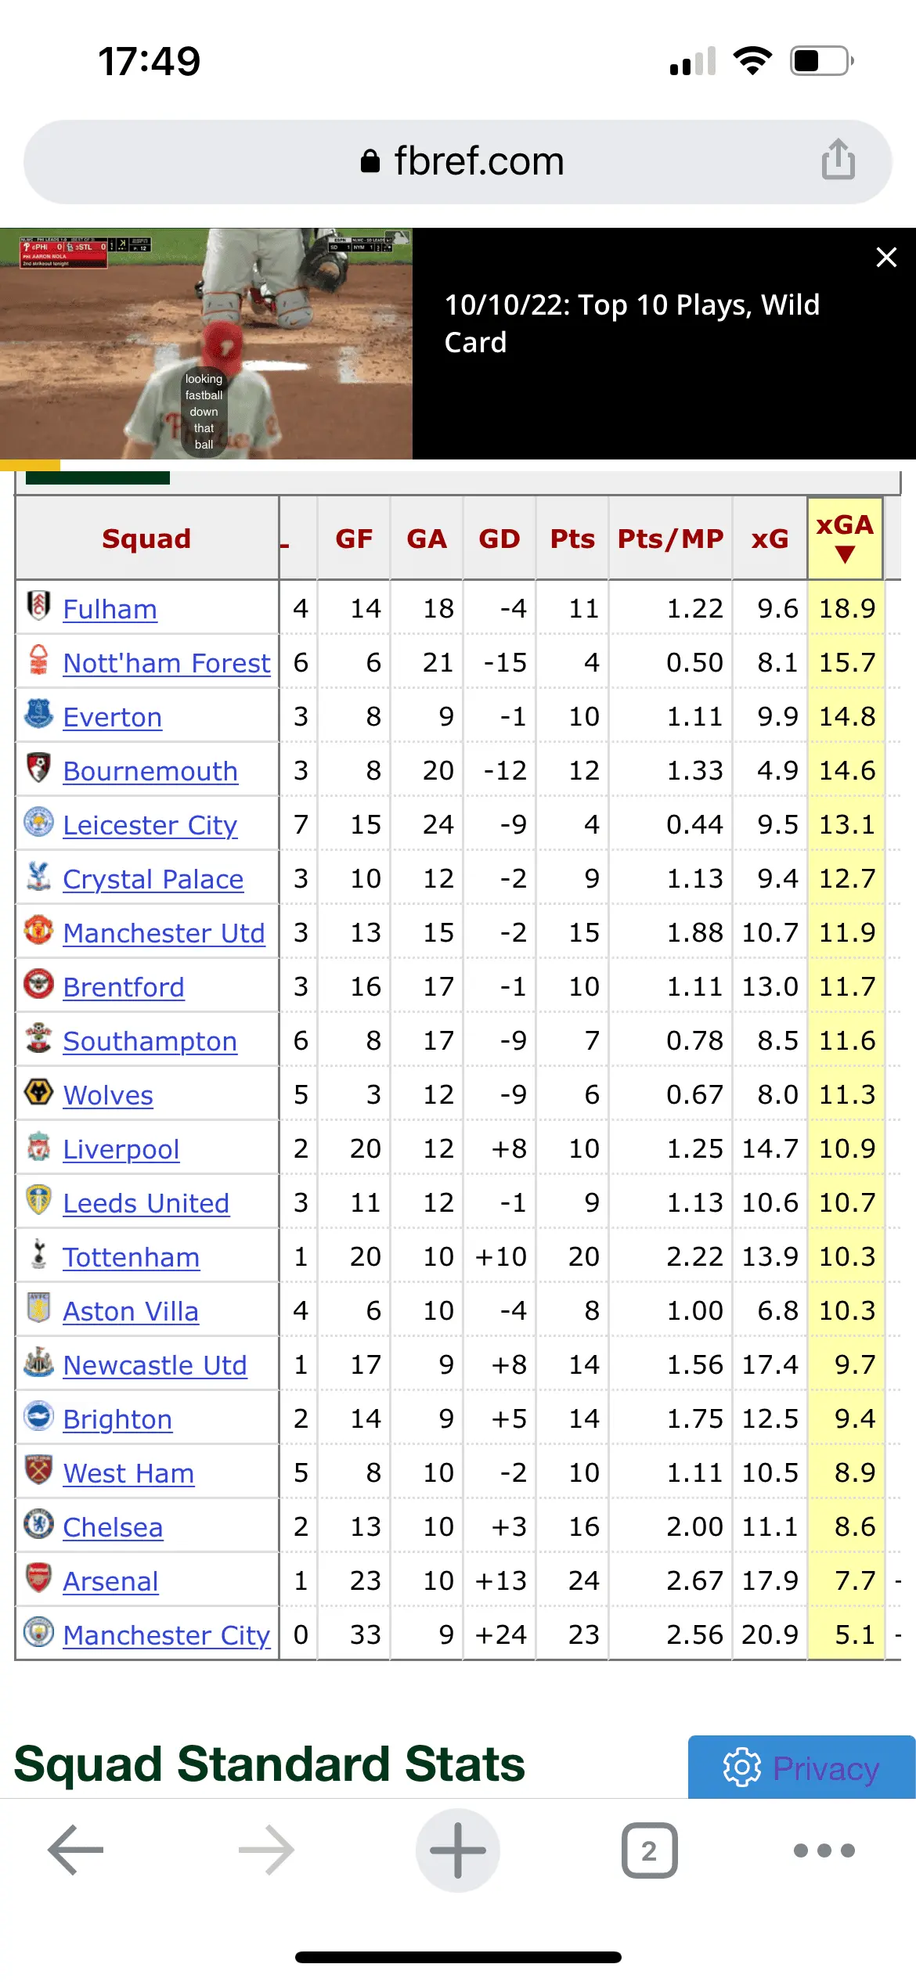This screenshot has width=916, height=1982.
Task: Sort table by Pts/MP column
Action: point(670,539)
